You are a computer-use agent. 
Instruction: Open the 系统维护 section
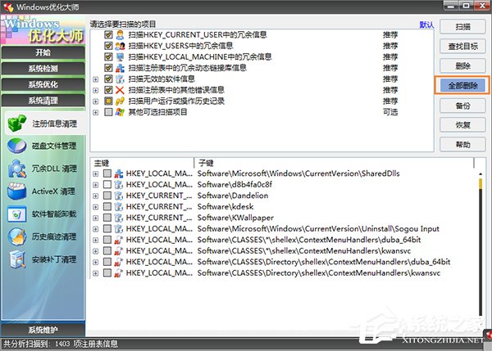pos(43,330)
